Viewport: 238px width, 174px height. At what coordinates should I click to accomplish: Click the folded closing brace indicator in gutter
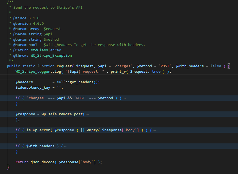(8, 167)
